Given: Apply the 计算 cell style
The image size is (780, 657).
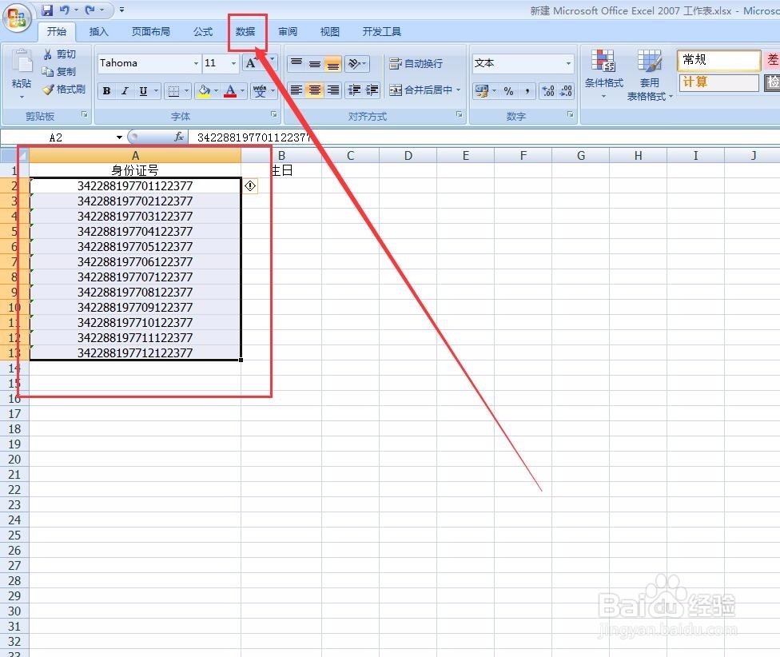Looking at the screenshot, I should tap(718, 82).
